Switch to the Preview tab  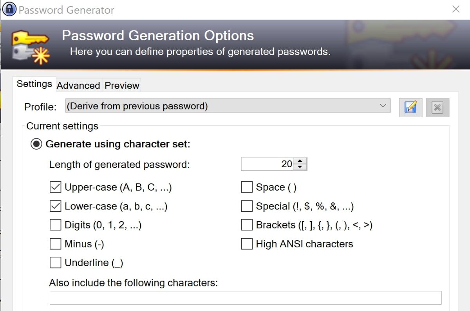122,86
